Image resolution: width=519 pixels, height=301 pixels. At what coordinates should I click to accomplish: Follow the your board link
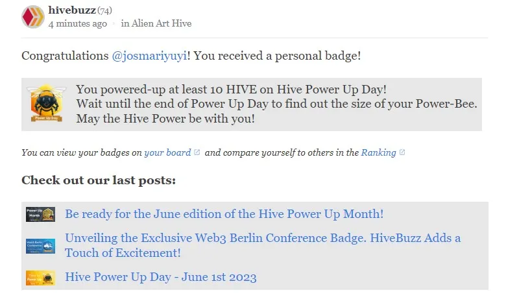(167, 153)
